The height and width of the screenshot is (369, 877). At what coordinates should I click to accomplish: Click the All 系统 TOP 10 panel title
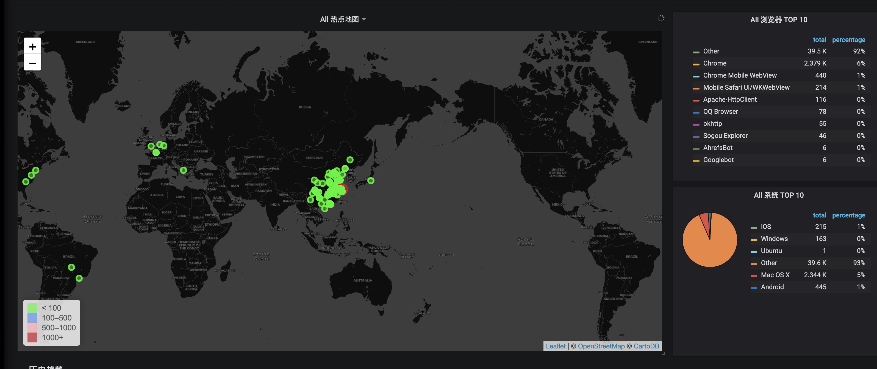pyautogui.click(x=778, y=195)
